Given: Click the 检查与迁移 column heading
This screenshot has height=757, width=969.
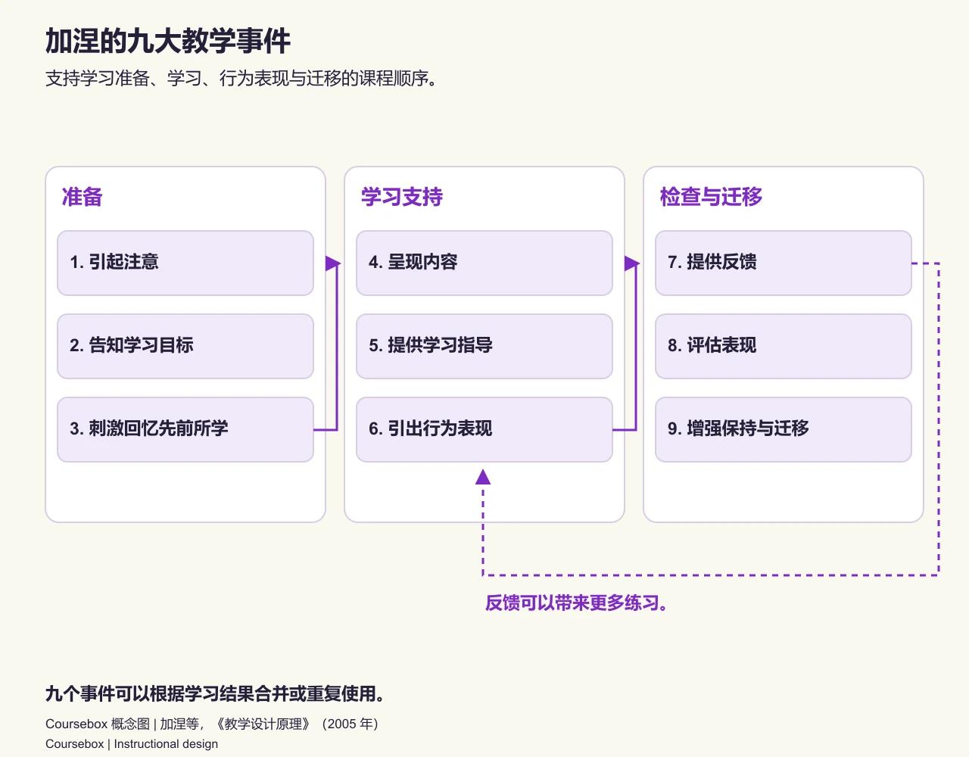Looking at the screenshot, I should click(x=711, y=197).
